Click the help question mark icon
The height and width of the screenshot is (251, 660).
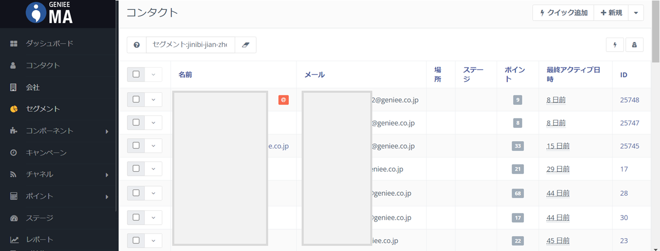(x=137, y=45)
